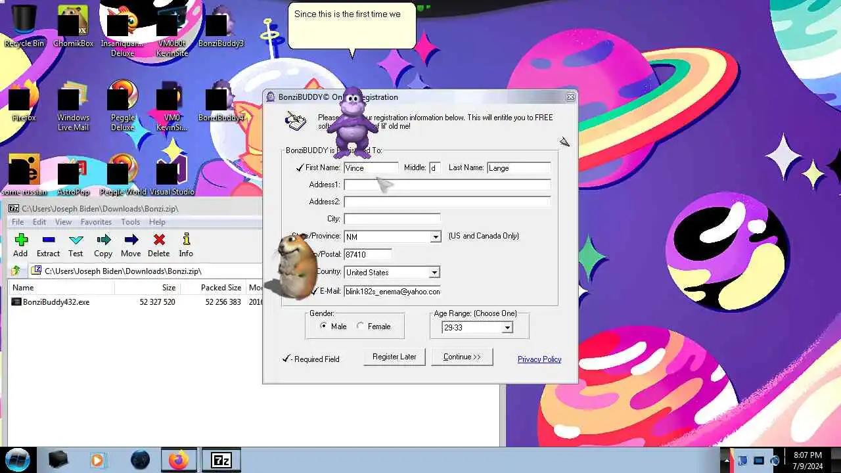Click the Middle initial field
The image size is (841, 473).
(x=434, y=168)
